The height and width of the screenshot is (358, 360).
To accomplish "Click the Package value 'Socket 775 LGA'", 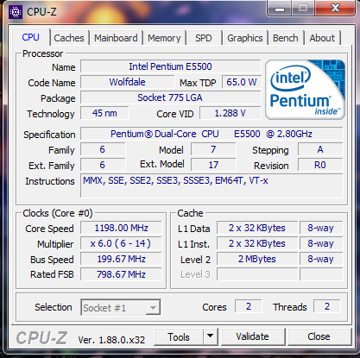I will coord(170,97).
